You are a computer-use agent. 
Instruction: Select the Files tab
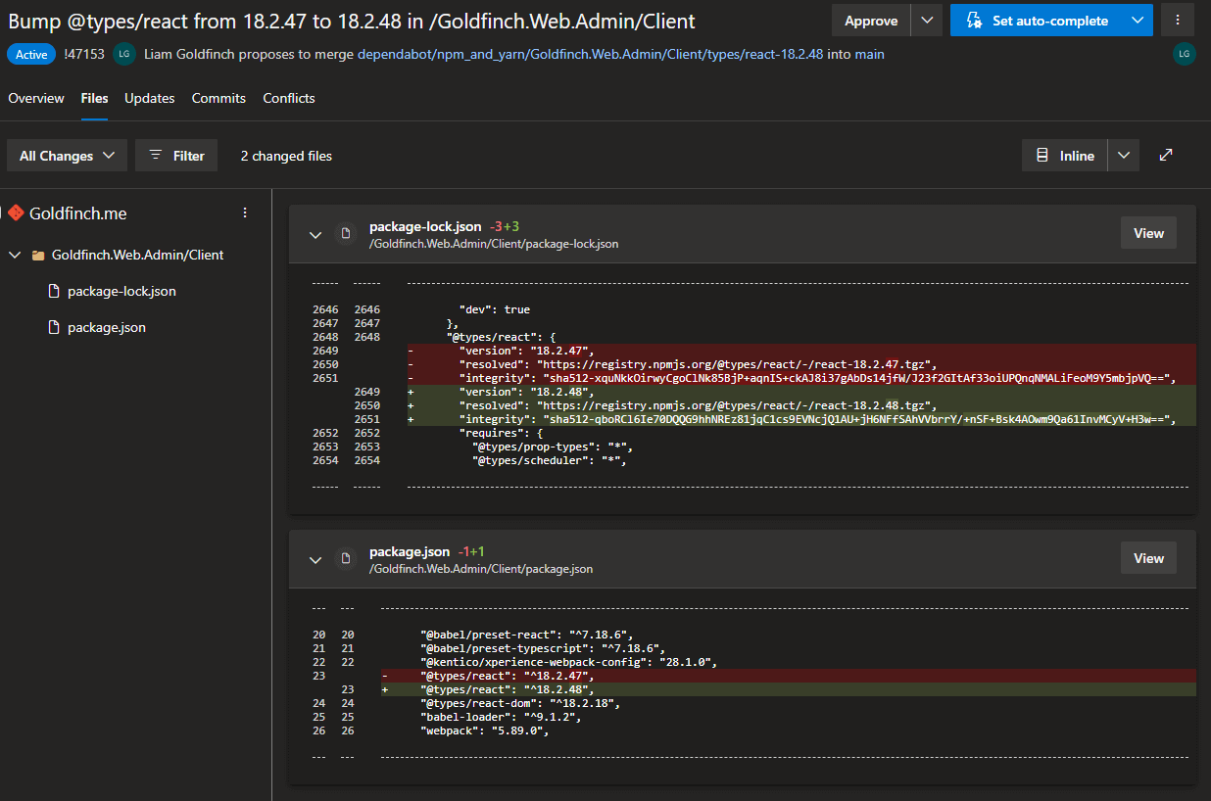94,98
